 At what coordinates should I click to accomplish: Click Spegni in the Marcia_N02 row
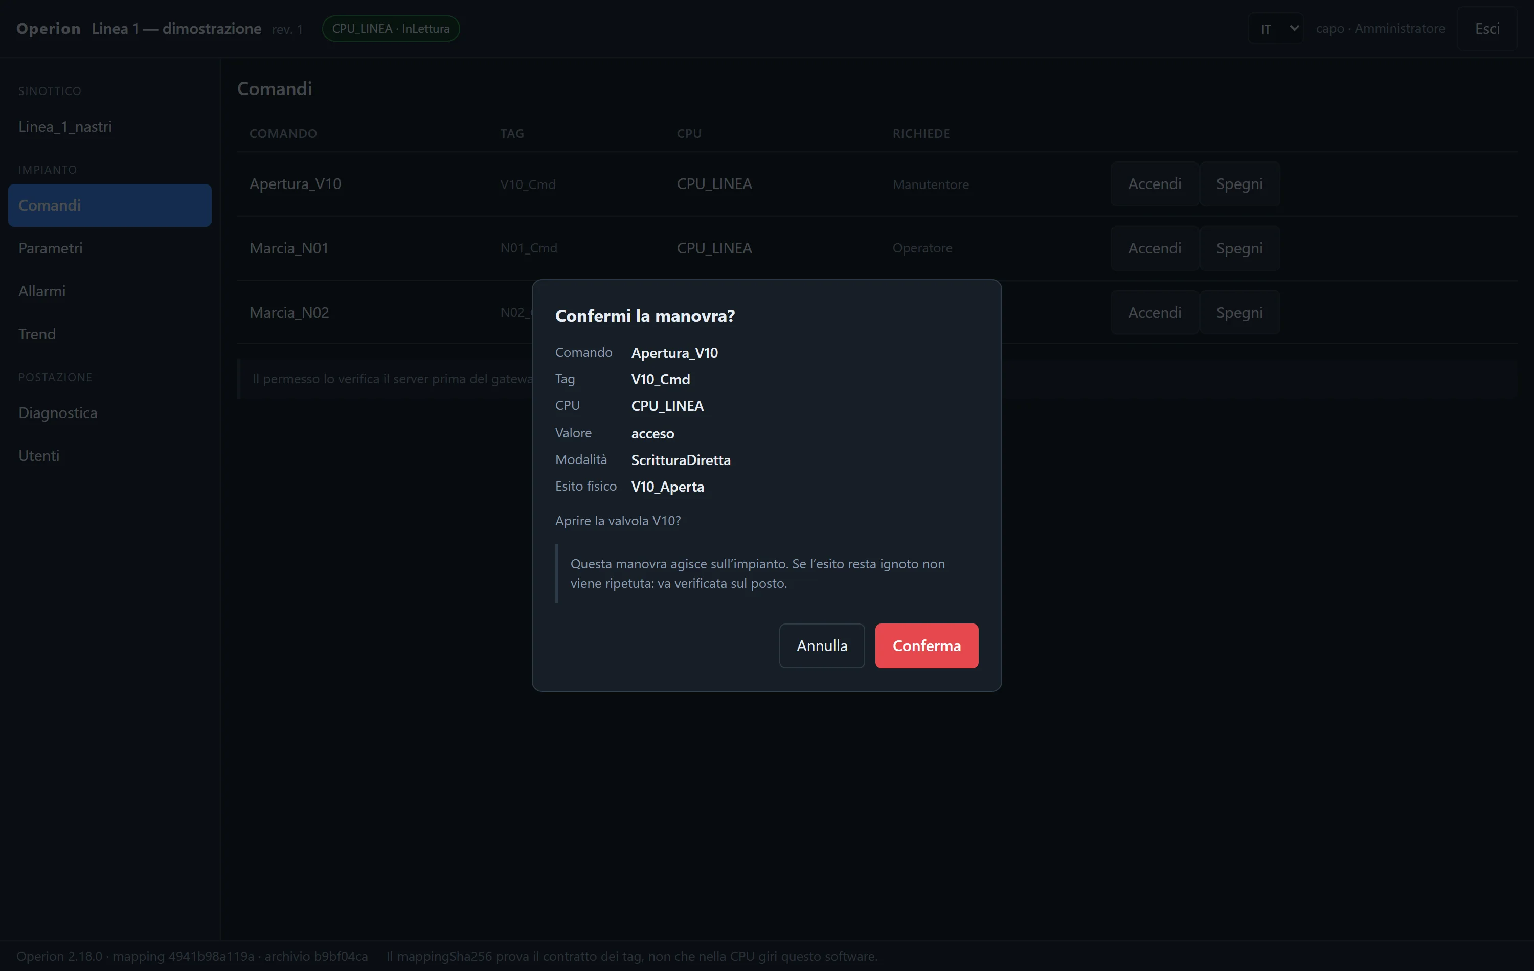point(1239,313)
